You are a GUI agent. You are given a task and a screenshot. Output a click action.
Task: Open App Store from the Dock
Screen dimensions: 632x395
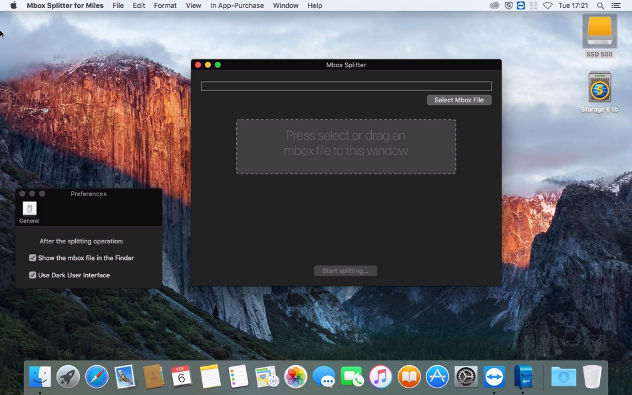click(437, 376)
